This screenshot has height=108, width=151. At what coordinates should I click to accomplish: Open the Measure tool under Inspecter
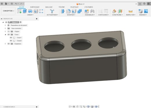pyautogui.click(x=130, y=11)
